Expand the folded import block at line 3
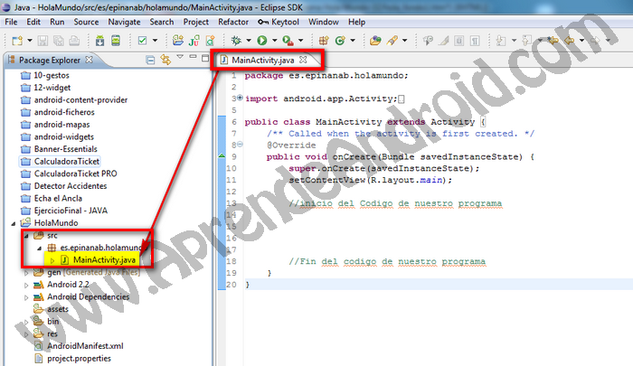 240,98
